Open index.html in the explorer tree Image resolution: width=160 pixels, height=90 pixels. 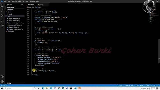coord(11,32)
